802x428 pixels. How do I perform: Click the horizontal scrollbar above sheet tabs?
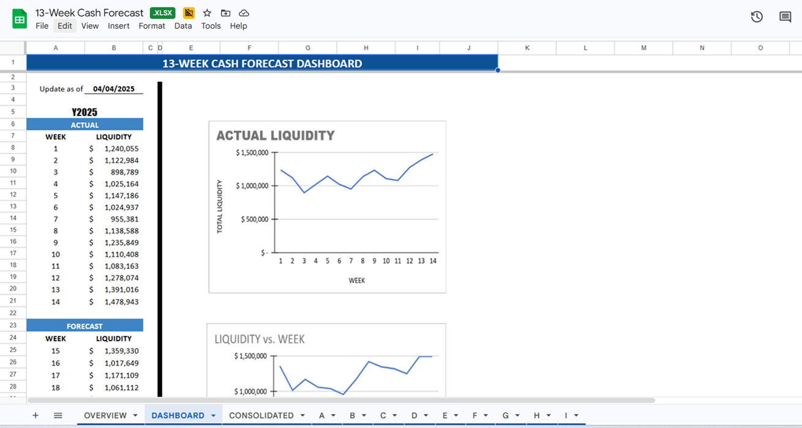341,400
